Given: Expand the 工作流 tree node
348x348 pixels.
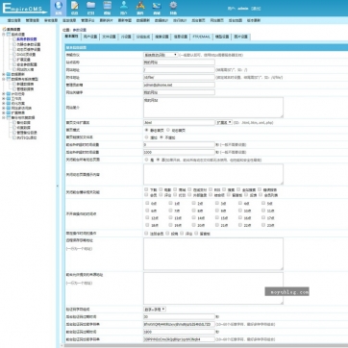Looking at the screenshot, I should click(4, 99).
